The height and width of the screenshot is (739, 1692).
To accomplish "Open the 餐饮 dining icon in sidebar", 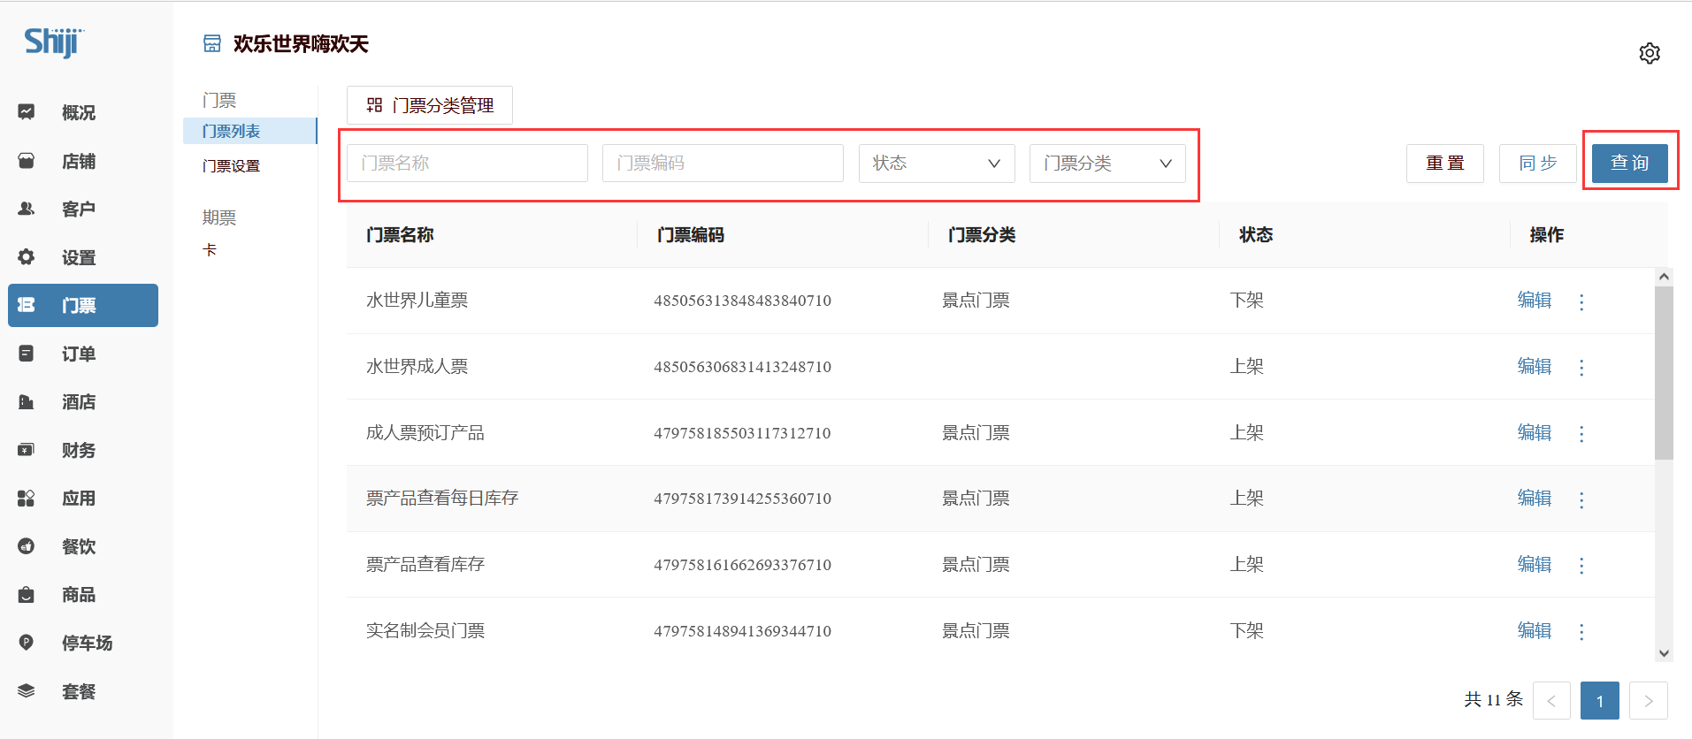I will pyautogui.click(x=27, y=546).
